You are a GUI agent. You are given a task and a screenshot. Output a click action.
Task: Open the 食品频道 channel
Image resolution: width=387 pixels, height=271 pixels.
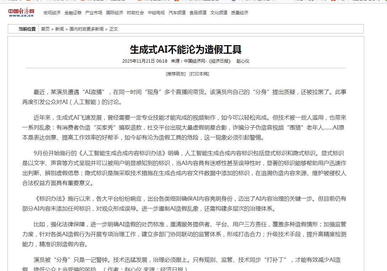coord(198,13)
